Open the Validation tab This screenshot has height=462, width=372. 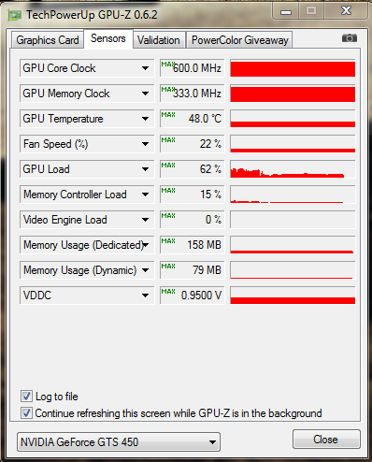coord(159,40)
